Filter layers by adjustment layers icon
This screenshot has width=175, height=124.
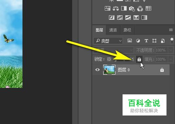tap(138, 41)
